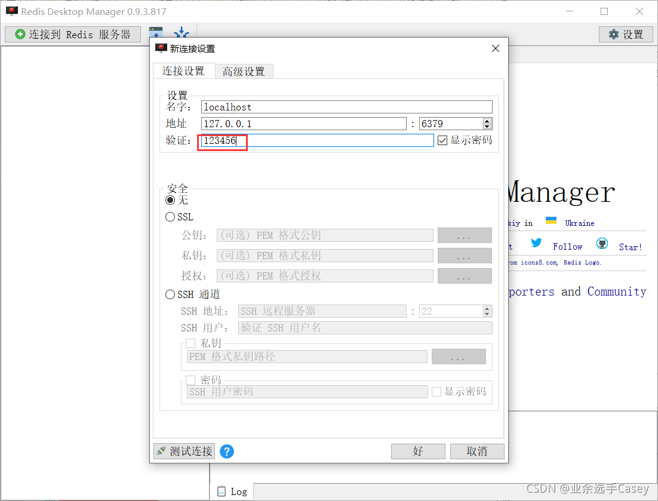Image resolution: width=658 pixels, height=501 pixels.
Task: Click the (可选) PEM 格式公钥 field
Action: (x=325, y=235)
